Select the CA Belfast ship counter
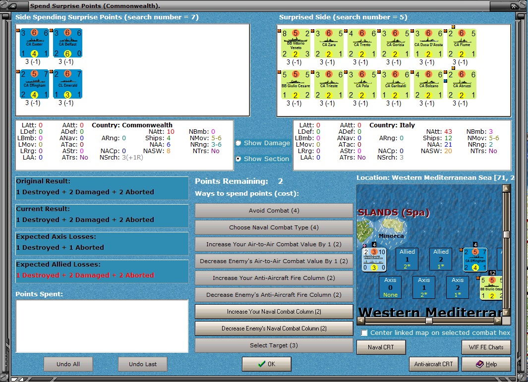 68,43
